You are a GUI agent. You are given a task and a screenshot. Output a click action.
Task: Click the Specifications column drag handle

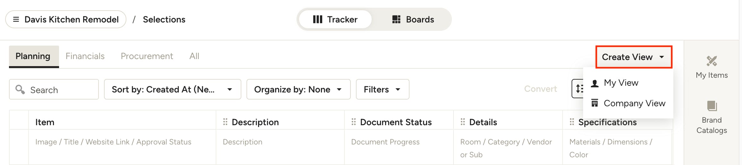click(572, 122)
